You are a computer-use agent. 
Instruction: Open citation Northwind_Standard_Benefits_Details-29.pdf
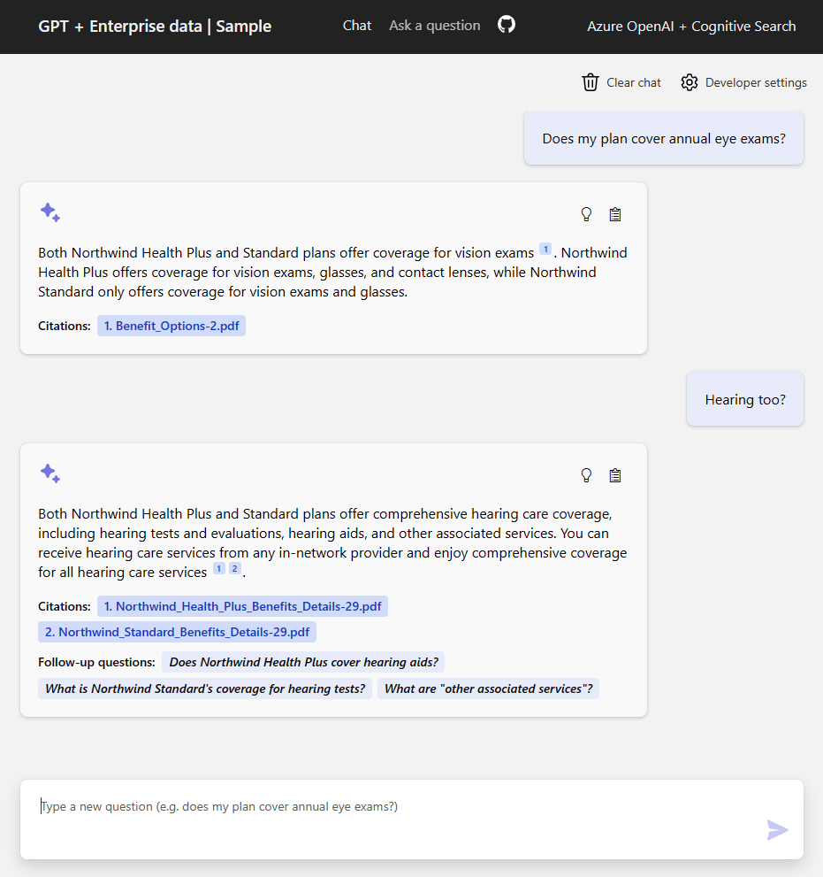click(x=177, y=631)
